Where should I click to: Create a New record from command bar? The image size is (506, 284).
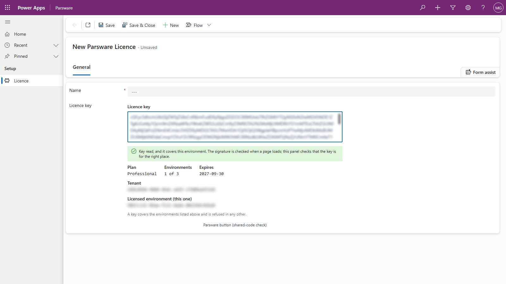pyautogui.click(x=171, y=25)
